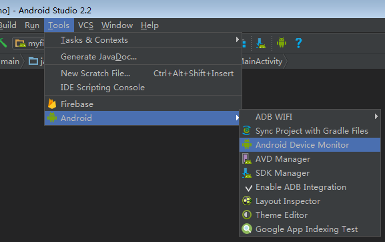
Task: Click the SDK Manager menu icon
Action: 247,173
